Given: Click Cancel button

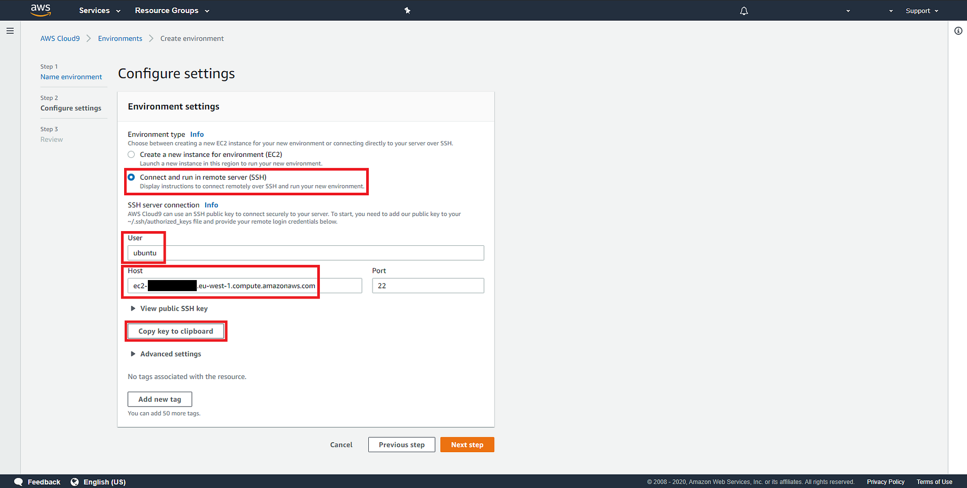Looking at the screenshot, I should (x=341, y=445).
